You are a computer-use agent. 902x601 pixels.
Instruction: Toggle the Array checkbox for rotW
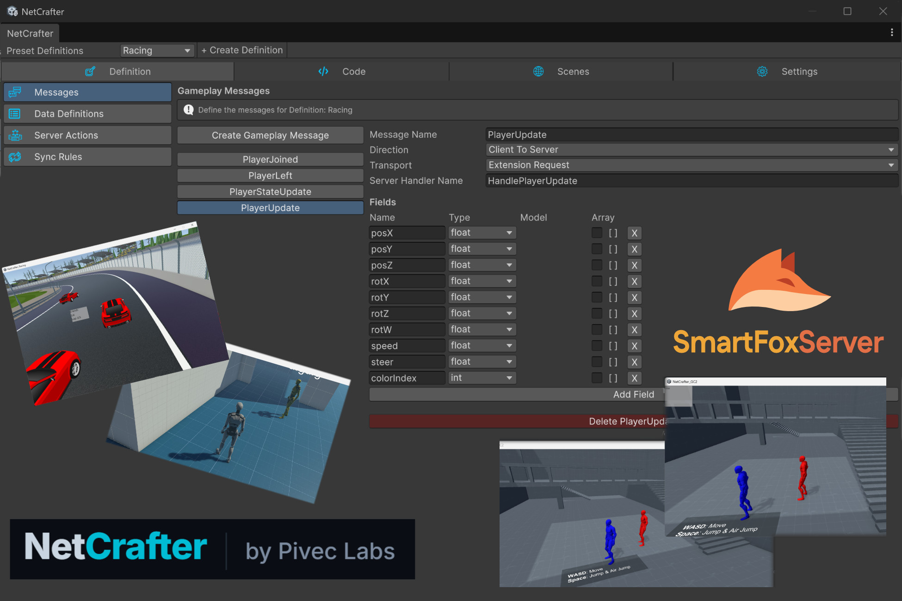(x=597, y=329)
